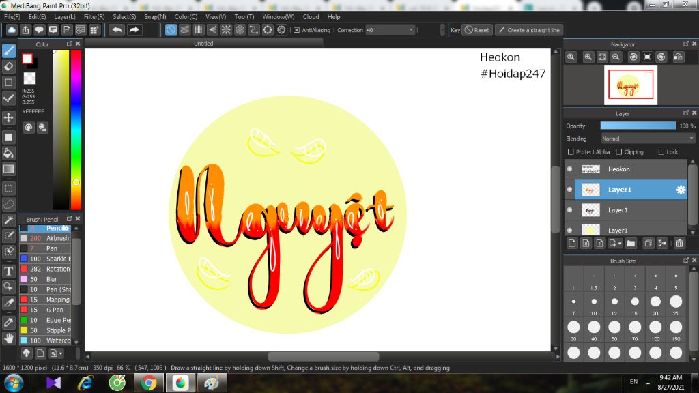Select the Magic Wand tool
This screenshot has height=393, width=699.
coord(8,220)
